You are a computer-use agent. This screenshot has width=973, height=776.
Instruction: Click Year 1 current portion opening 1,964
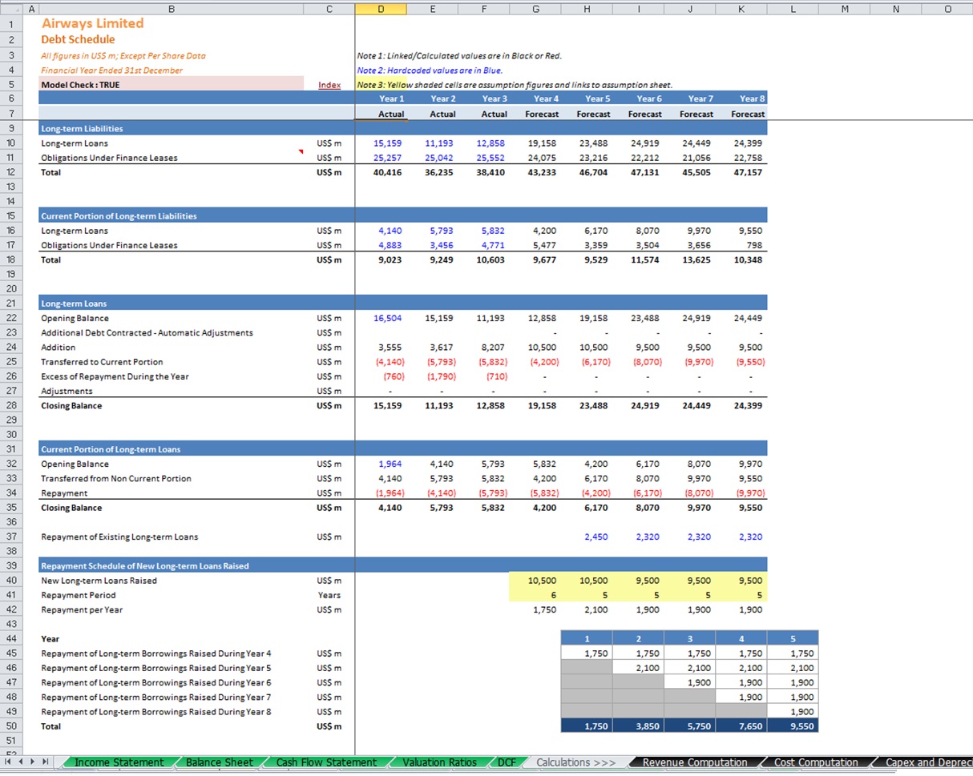coord(391,464)
